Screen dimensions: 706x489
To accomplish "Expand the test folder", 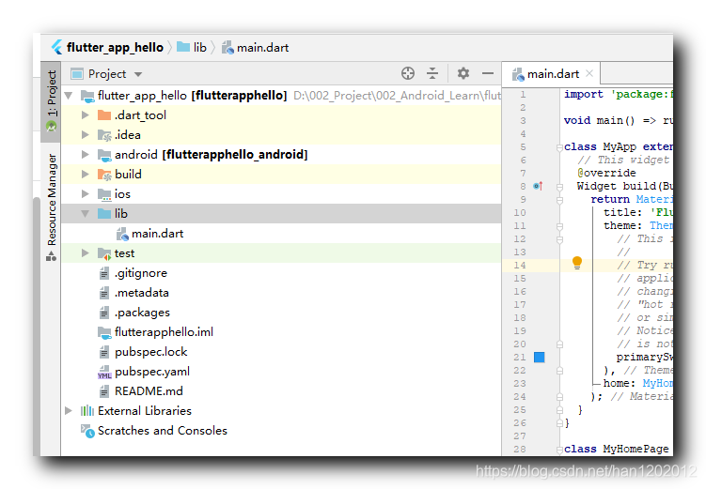I will click(x=86, y=253).
